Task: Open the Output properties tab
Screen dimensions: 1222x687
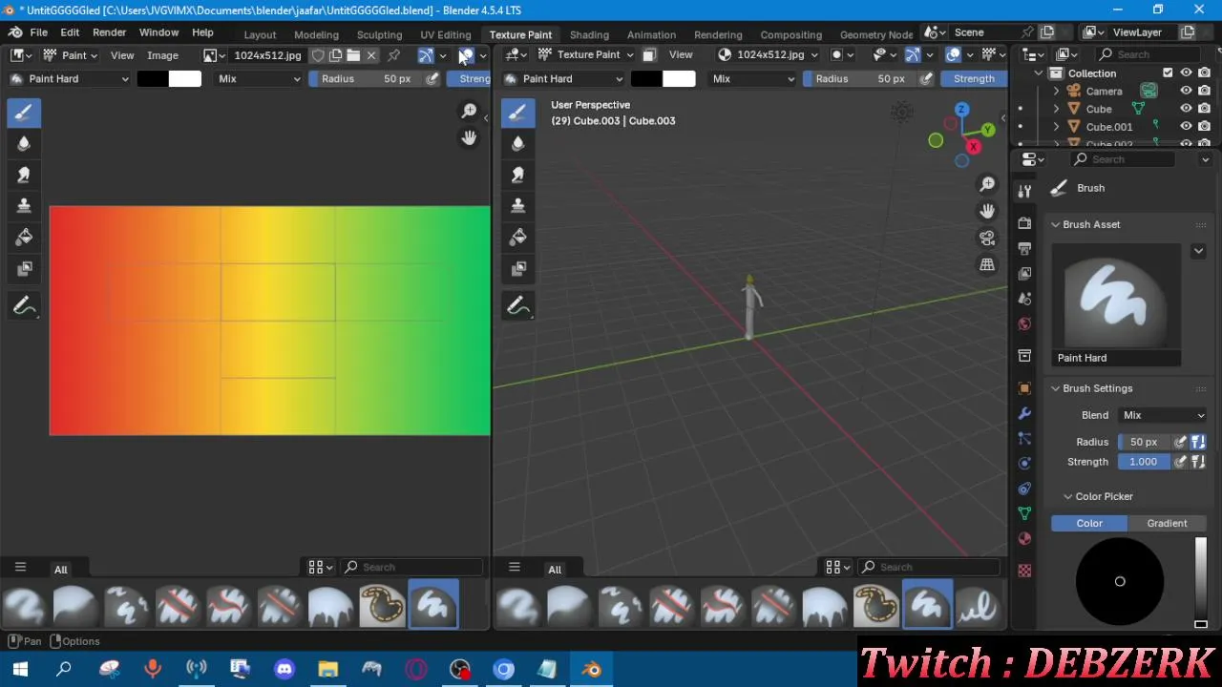Action: click(1024, 248)
